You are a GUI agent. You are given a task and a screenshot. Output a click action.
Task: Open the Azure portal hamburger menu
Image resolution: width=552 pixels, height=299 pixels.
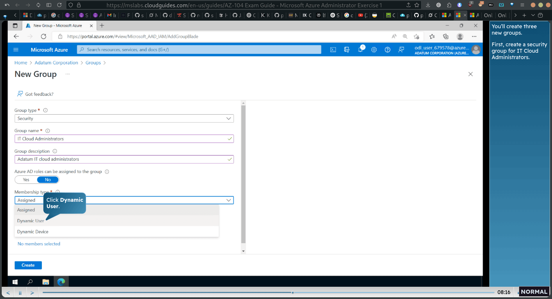click(16, 50)
